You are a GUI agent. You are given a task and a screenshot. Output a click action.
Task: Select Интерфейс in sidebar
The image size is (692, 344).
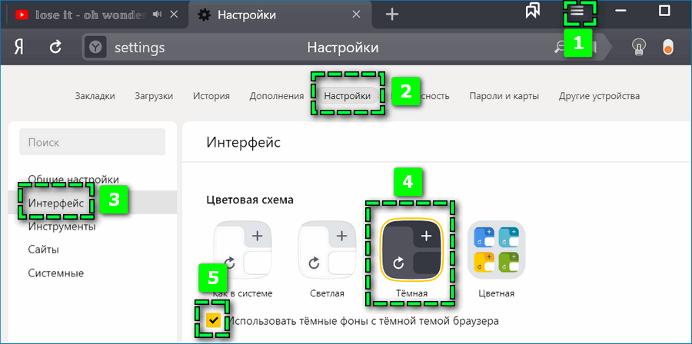(x=93, y=203)
